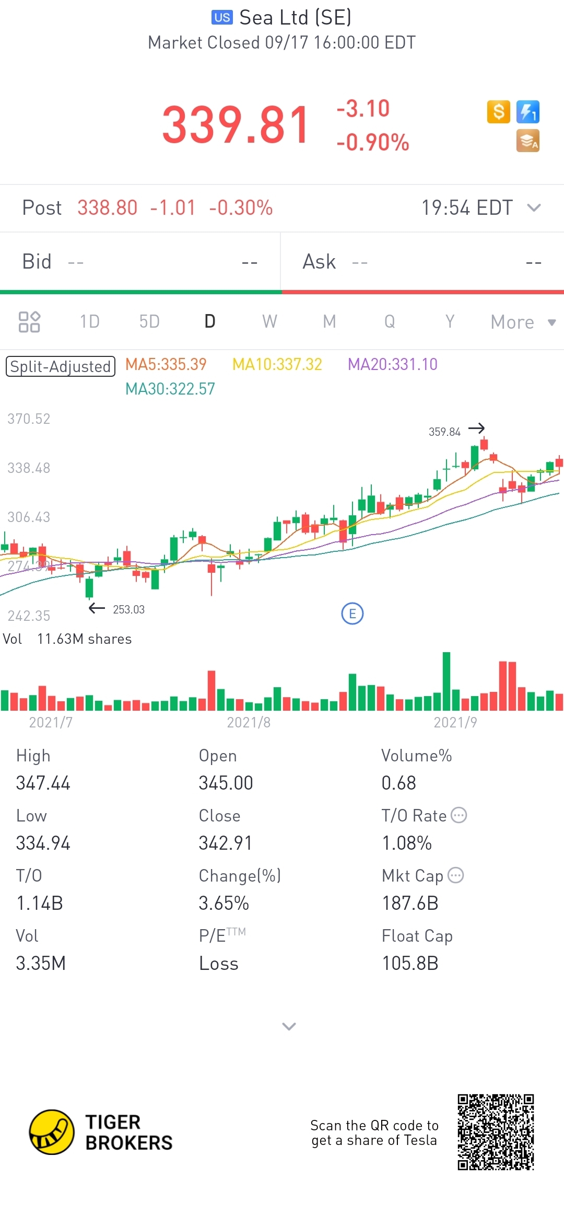Tap the Ask quote panel
Viewport: 564px width, 1215px height.
422,262
